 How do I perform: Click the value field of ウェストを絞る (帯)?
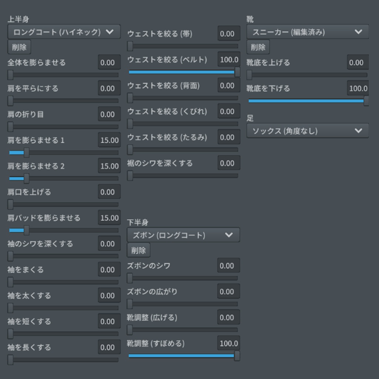(x=228, y=33)
